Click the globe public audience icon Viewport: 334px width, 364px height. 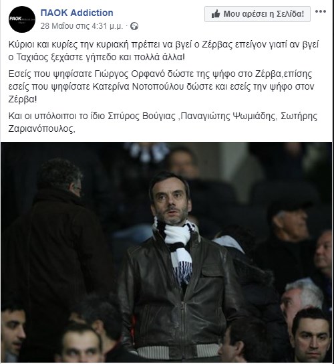pos(134,26)
